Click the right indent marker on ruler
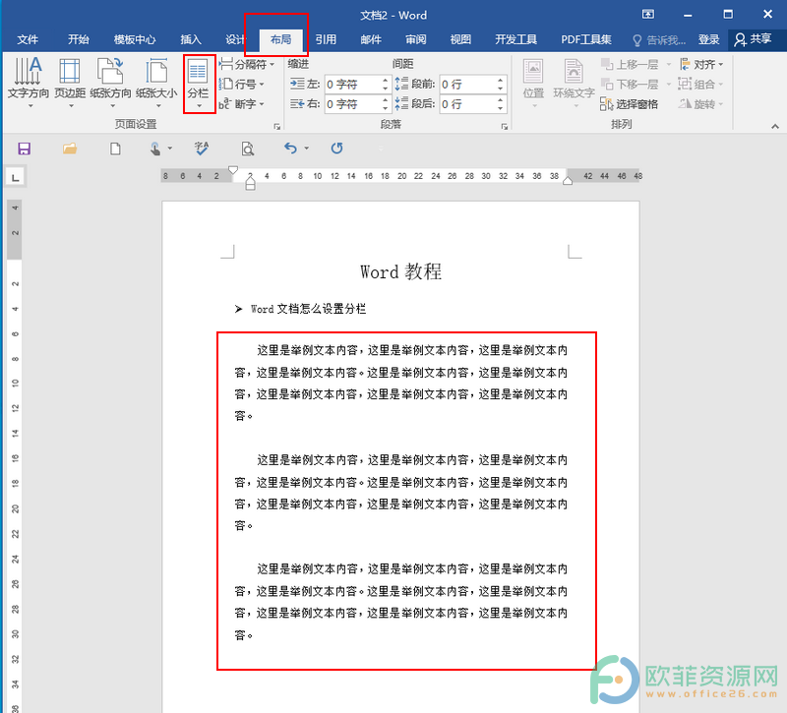 tap(568, 181)
